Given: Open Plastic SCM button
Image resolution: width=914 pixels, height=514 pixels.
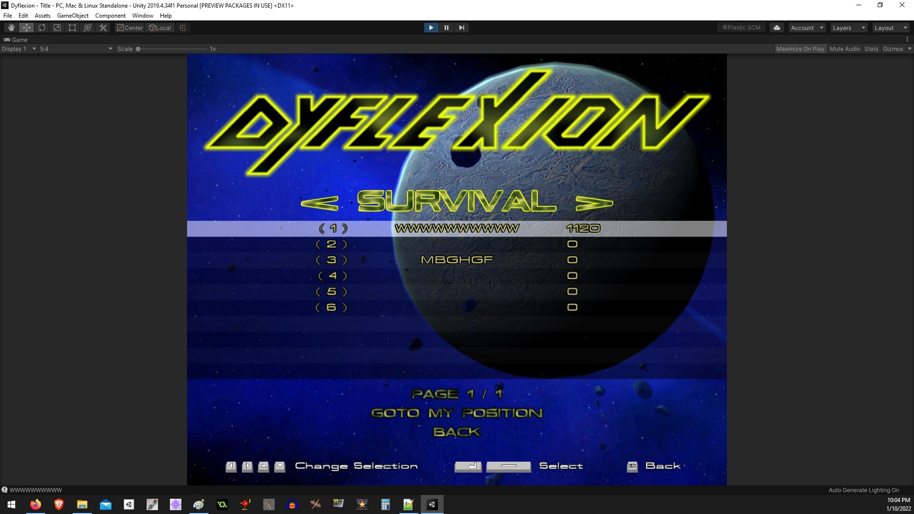Looking at the screenshot, I should (742, 28).
